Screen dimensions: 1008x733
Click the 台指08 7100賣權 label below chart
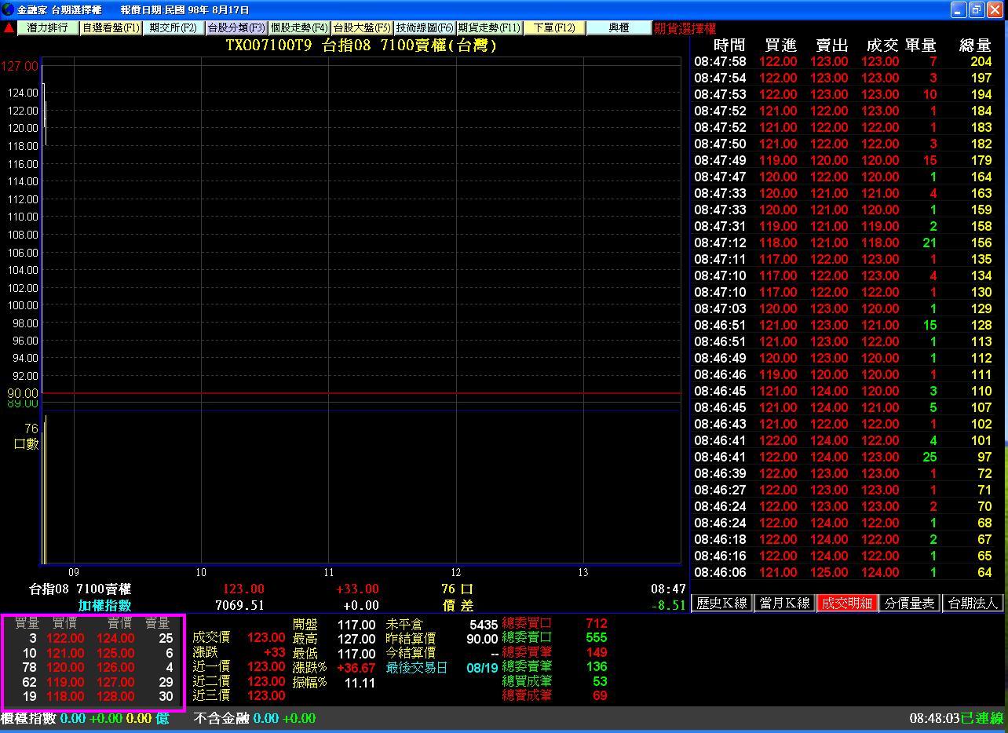pos(80,589)
